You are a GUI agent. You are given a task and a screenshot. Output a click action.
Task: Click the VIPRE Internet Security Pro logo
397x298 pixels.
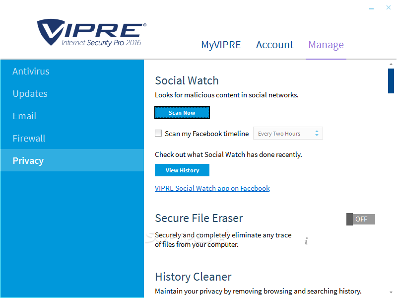pyautogui.click(x=92, y=32)
